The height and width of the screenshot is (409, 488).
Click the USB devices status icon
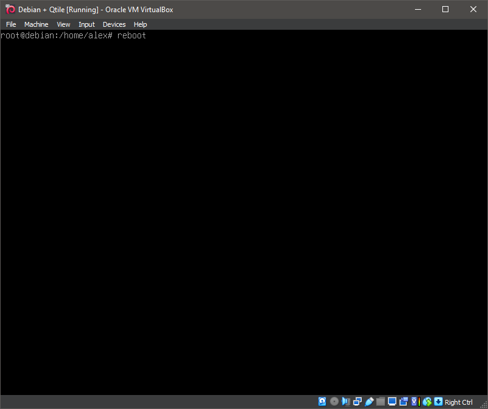369,402
